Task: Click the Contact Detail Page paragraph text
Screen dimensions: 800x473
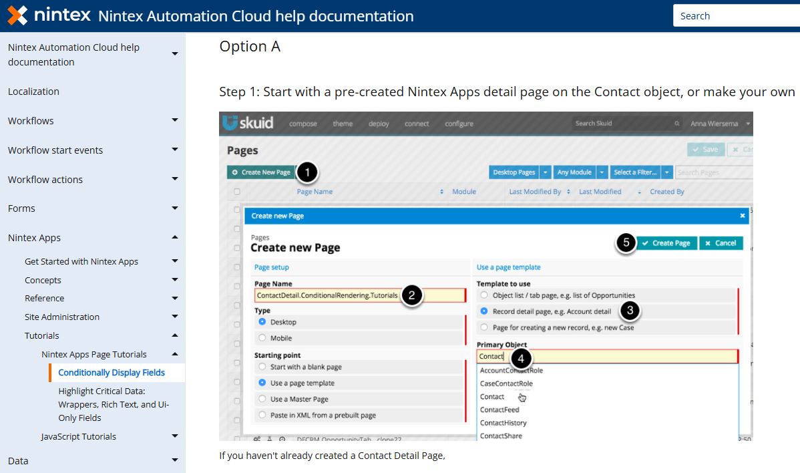Action: click(x=332, y=456)
